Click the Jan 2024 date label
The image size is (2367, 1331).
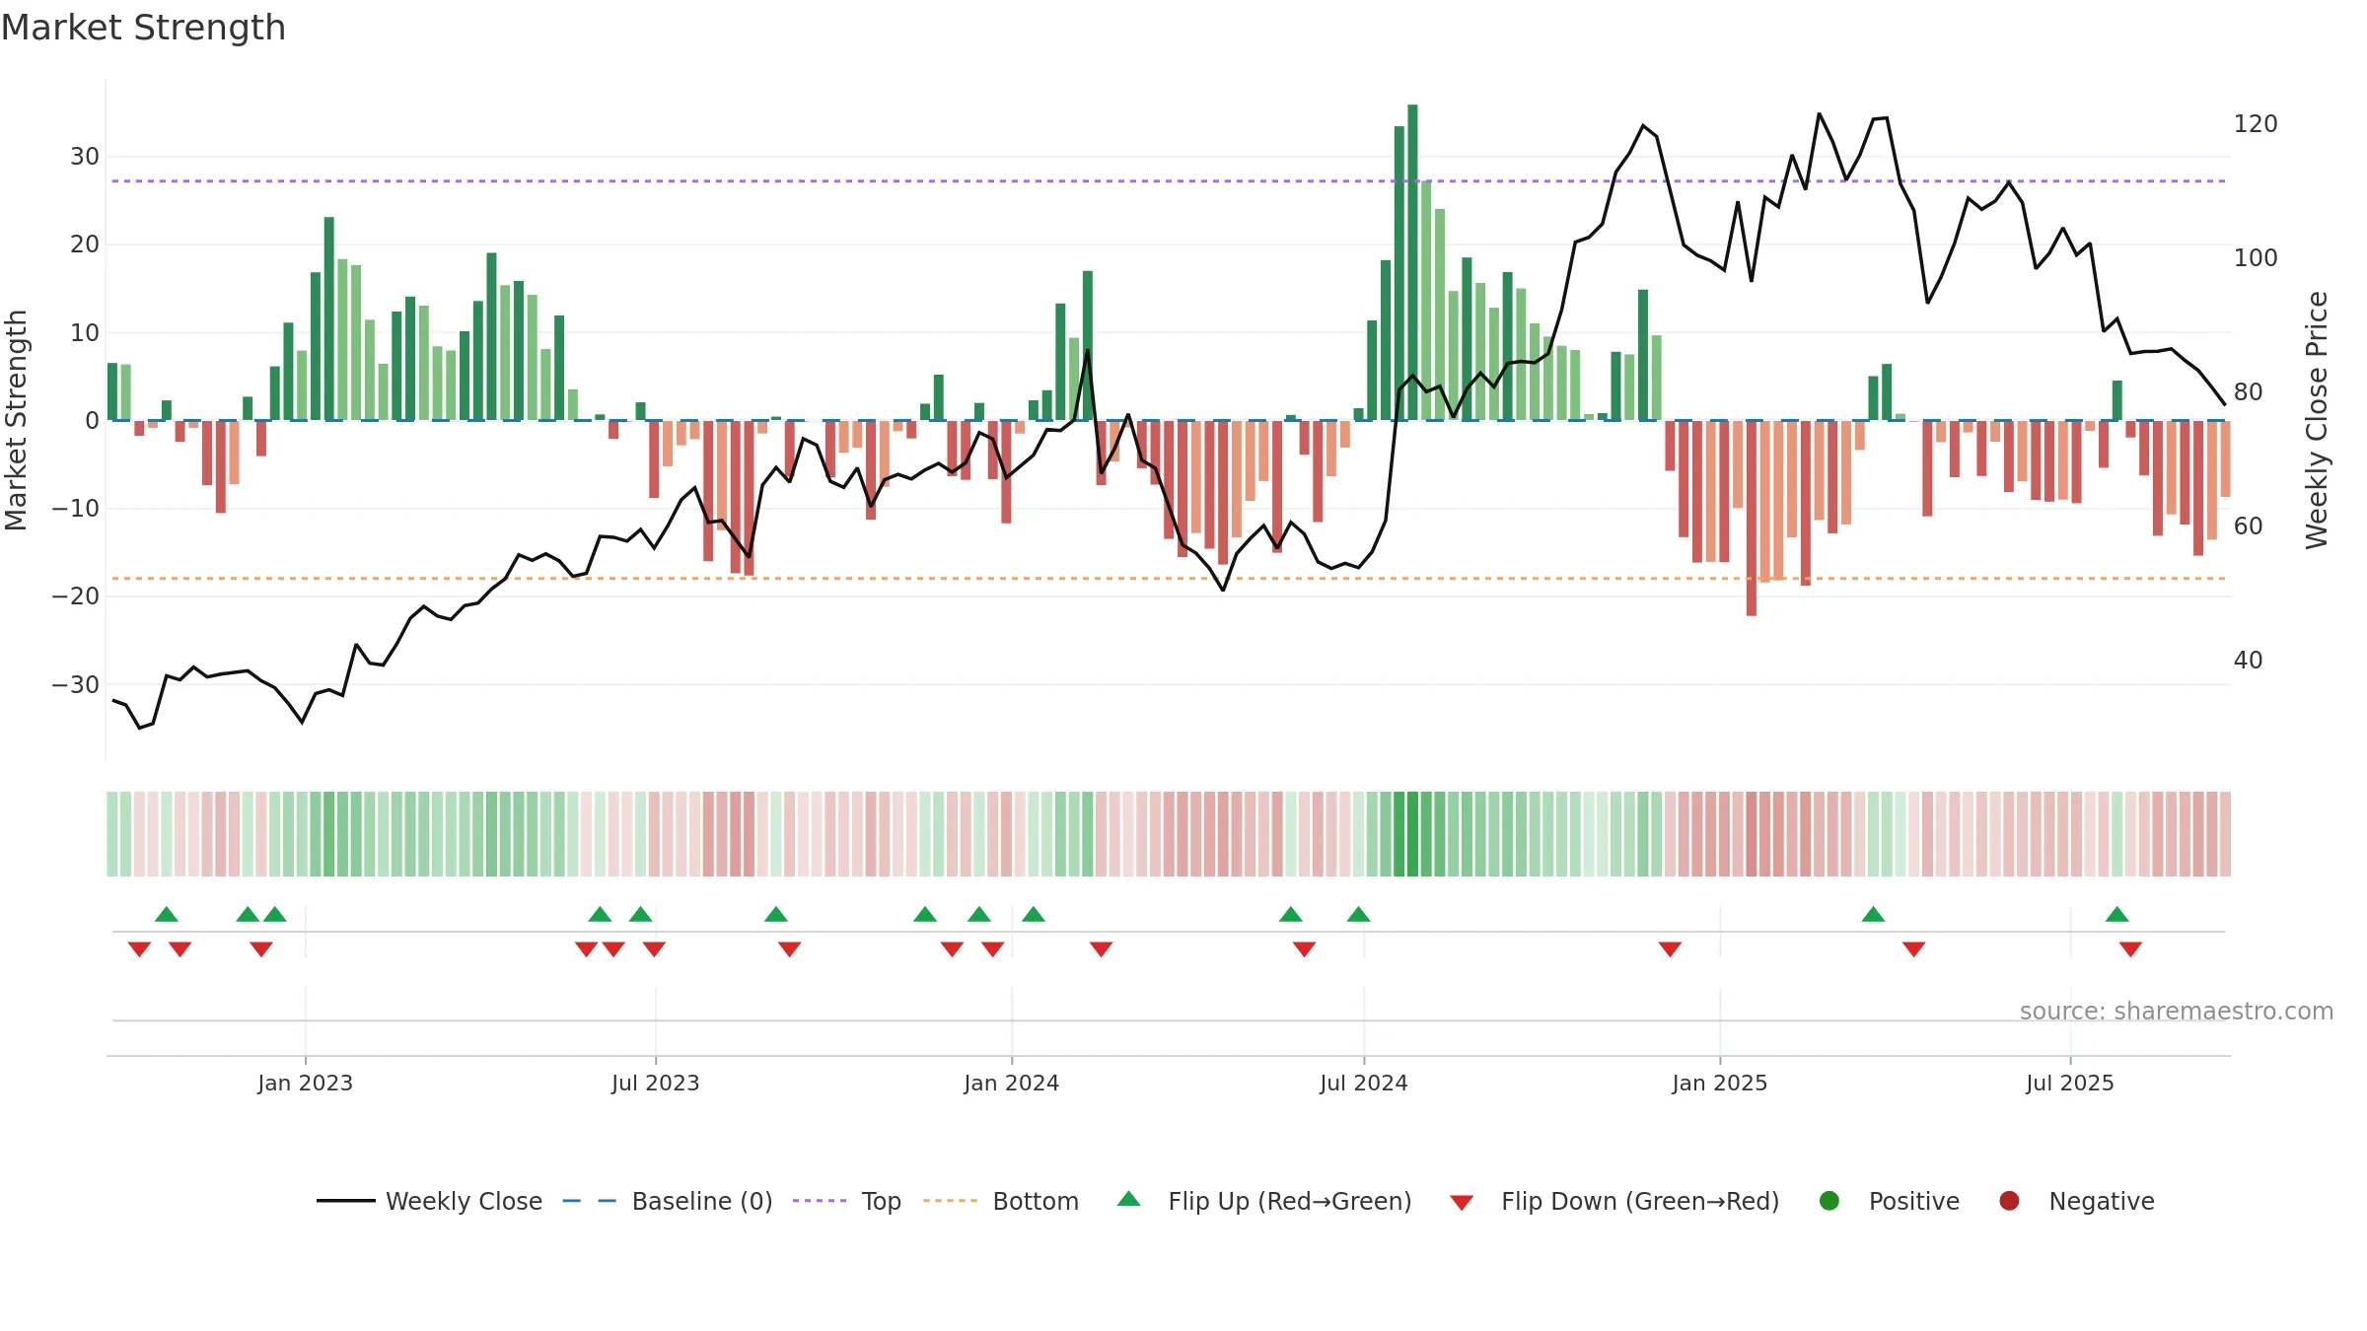(x=1012, y=1084)
